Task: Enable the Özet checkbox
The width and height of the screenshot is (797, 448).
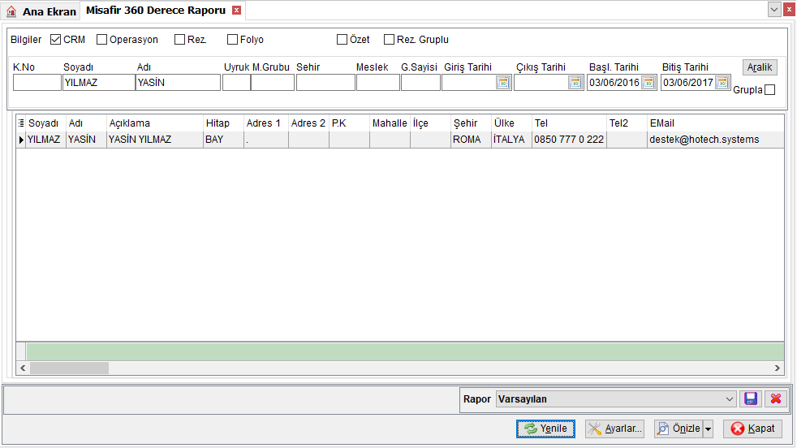Action: 342,39
